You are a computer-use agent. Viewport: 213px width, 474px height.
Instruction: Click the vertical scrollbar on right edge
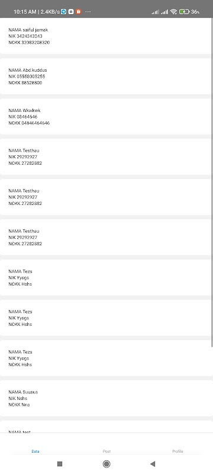pos(212,182)
